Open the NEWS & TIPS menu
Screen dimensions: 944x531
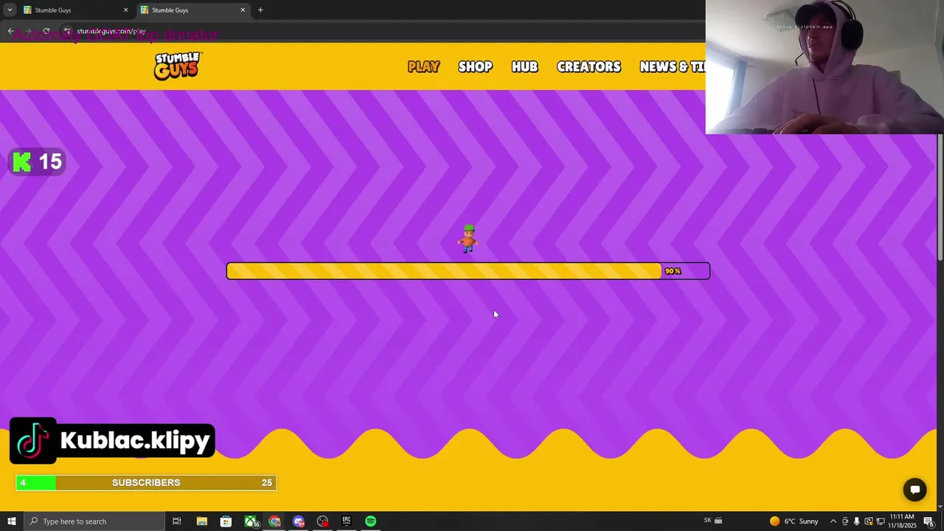[x=673, y=66]
